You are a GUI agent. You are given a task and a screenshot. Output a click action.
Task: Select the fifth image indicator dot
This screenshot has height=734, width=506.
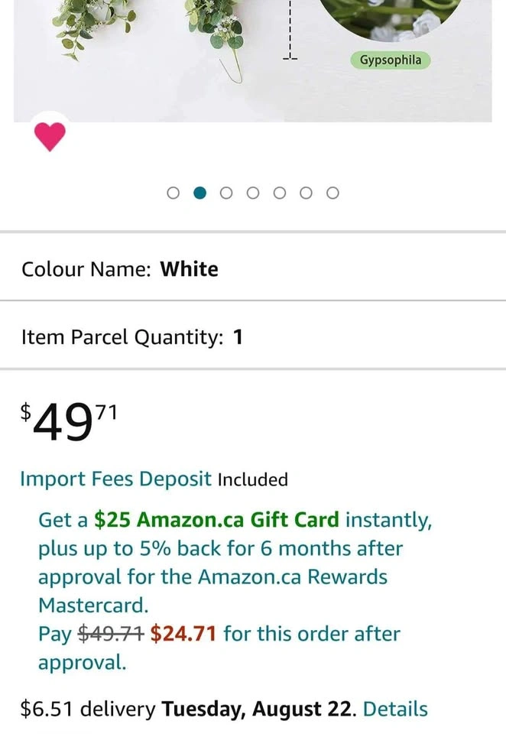tap(280, 193)
